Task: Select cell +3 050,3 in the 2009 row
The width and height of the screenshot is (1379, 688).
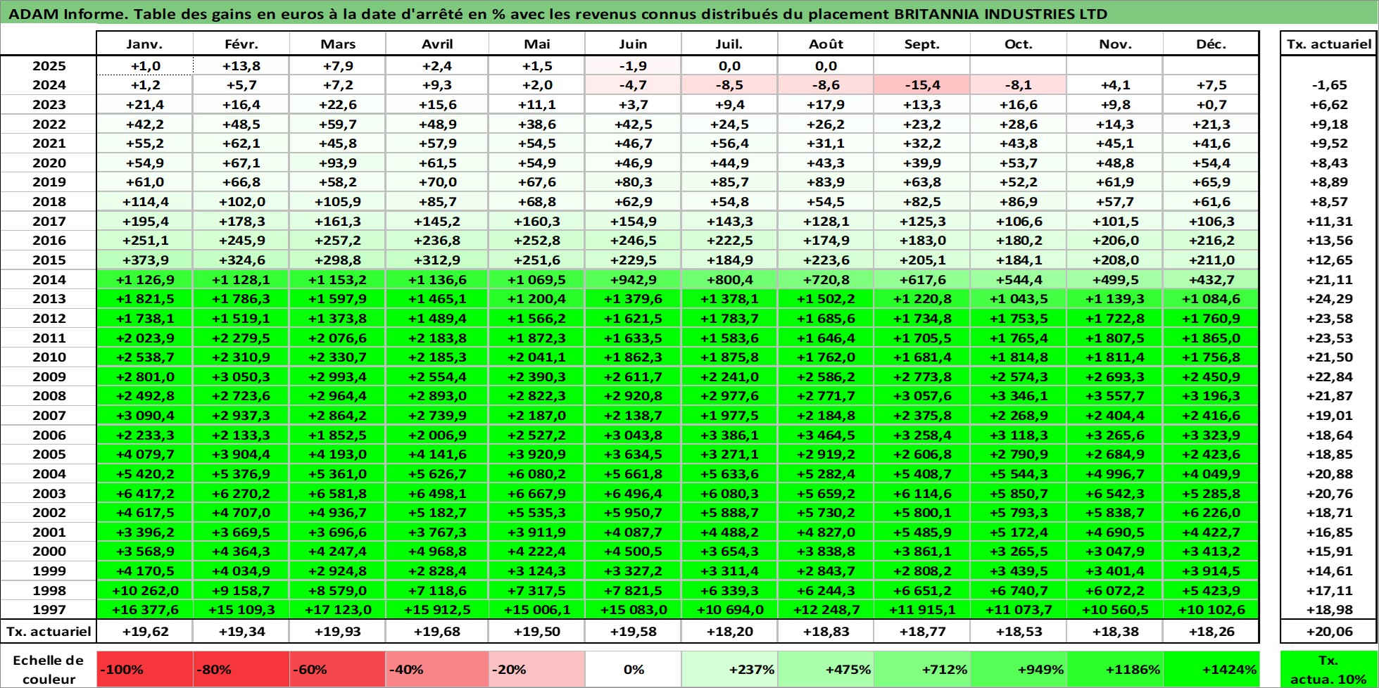Action: pyautogui.click(x=241, y=377)
